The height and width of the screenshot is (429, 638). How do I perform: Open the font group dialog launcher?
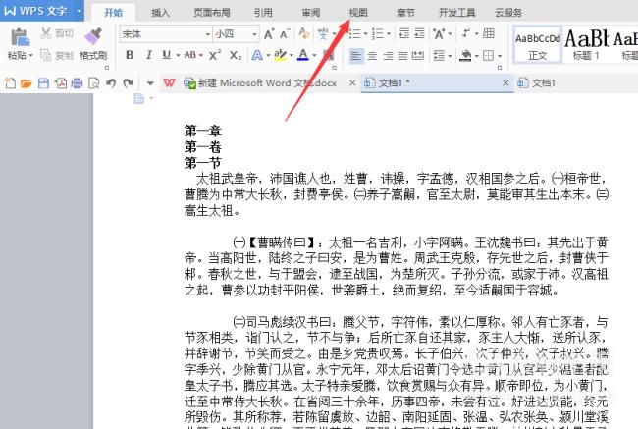tap(334, 67)
